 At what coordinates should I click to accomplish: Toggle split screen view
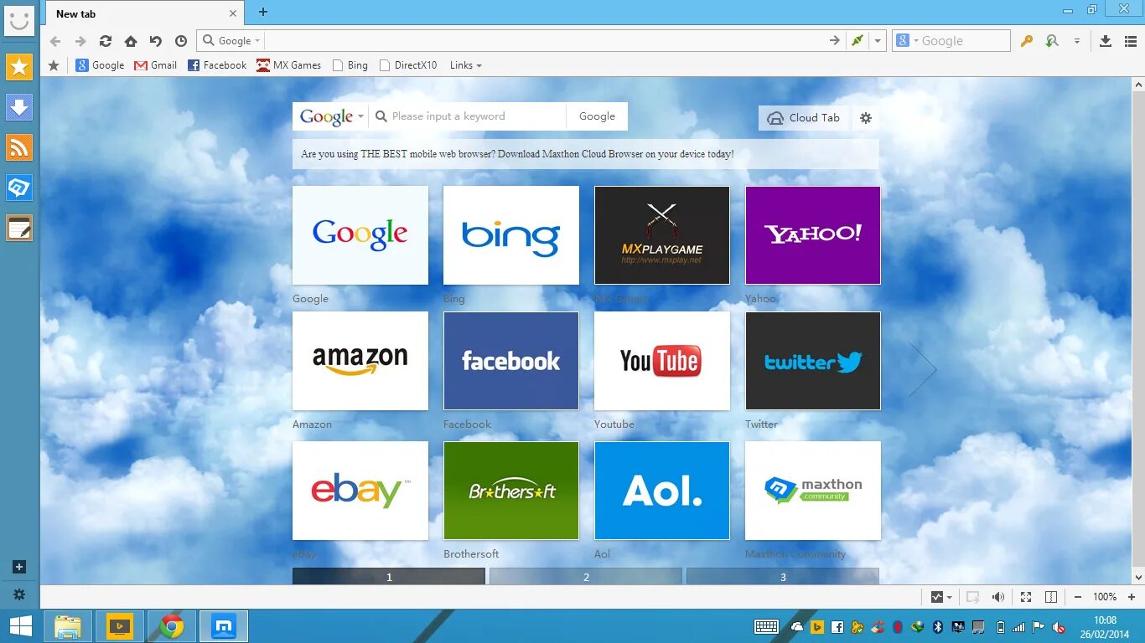(1051, 597)
